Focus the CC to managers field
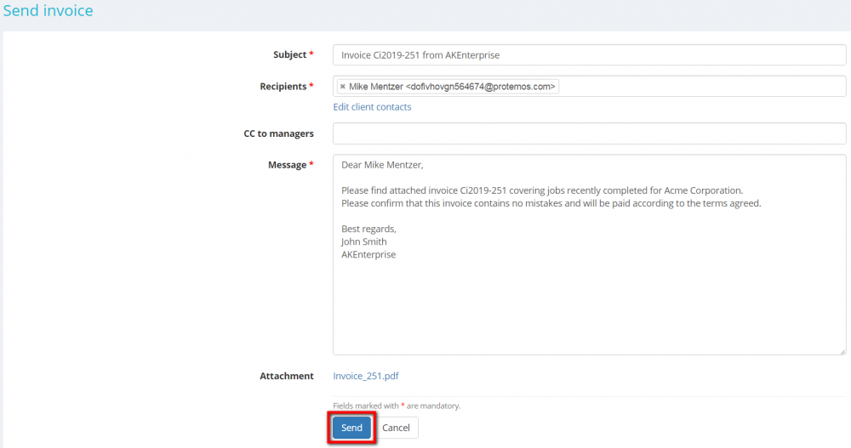The width and height of the screenshot is (851, 448). [589, 133]
